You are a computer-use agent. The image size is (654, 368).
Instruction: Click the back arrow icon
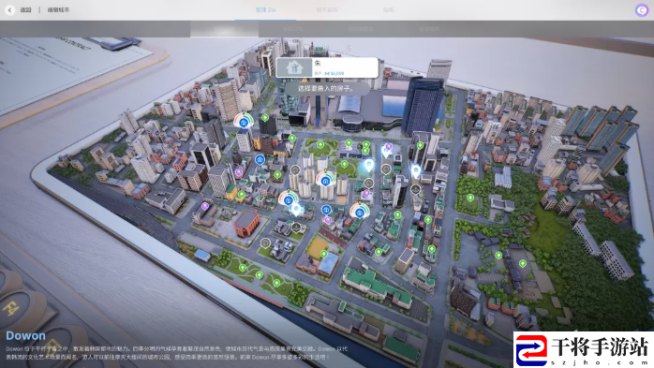(x=9, y=9)
